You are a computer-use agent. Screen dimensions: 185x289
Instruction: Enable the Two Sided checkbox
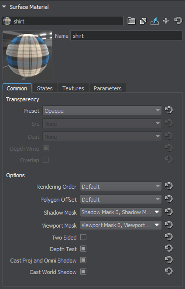tap(83, 237)
